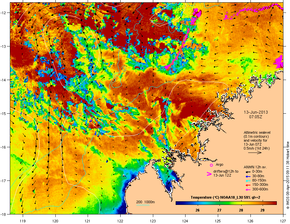290x224 pixels.
Task: Click latitude axis label -12
Action: [x=4, y=13]
